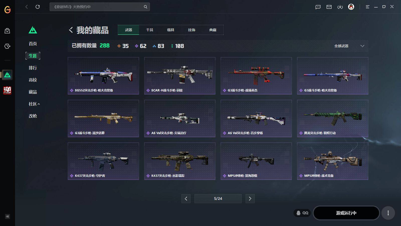The width and height of the screenshot is (401, 226).
Task: Click the refresh icon in top bar
Action: [x=38, y=7]
